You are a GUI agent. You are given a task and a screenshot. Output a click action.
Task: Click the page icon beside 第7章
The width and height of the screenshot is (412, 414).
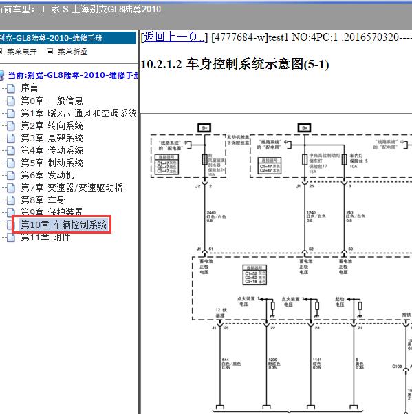pyautogui.click(x=11, y=188)
